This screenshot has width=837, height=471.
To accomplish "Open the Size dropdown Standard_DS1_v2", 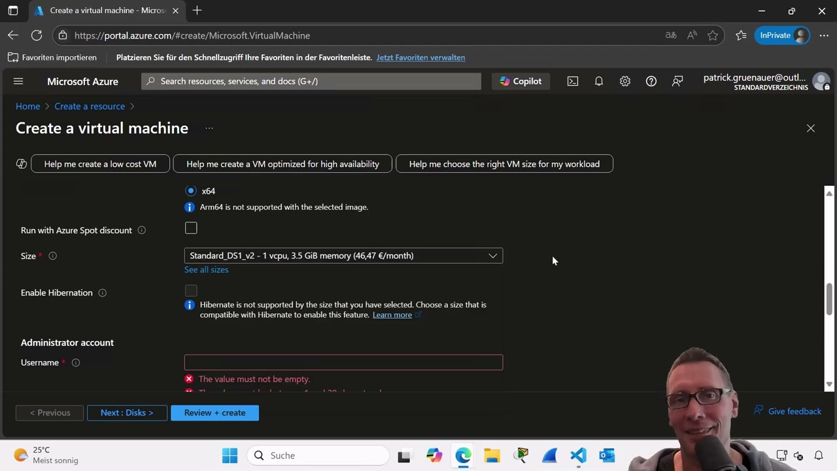I will pos(343,256).
